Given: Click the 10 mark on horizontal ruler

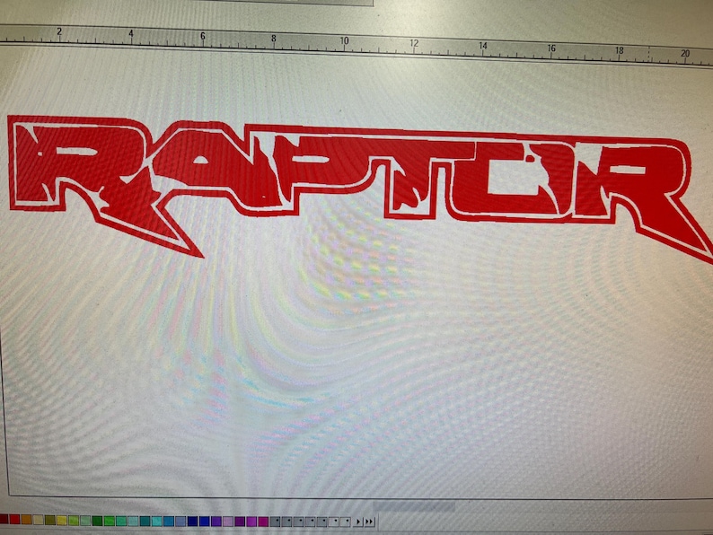Looking at the screenshot, I should tap(344, 41).
